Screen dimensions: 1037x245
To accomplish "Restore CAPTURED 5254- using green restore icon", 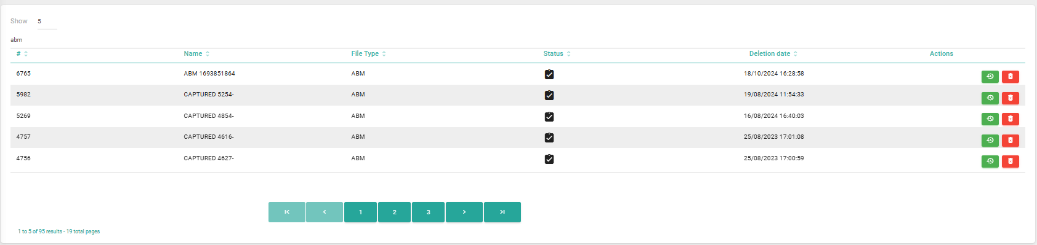I will 990,98.
